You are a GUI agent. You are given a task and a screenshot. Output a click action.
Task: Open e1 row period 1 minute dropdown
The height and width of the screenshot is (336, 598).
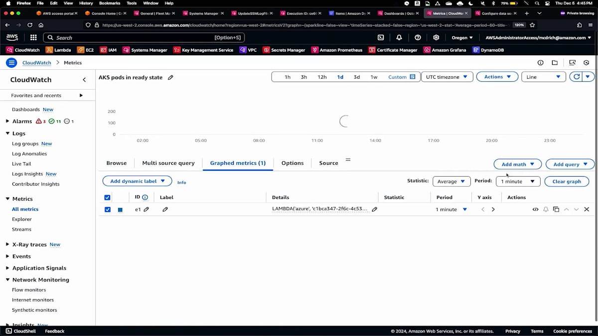[x=451, y=210]
